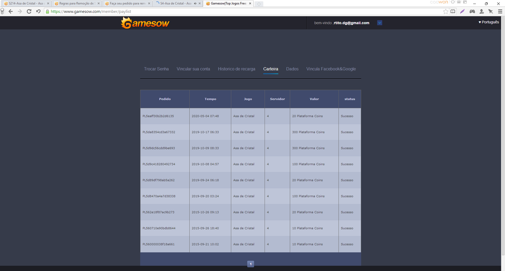Click the Pedido column header
Image resolution: width=505 pixels, height=271 pixels.
pos(165,99)
